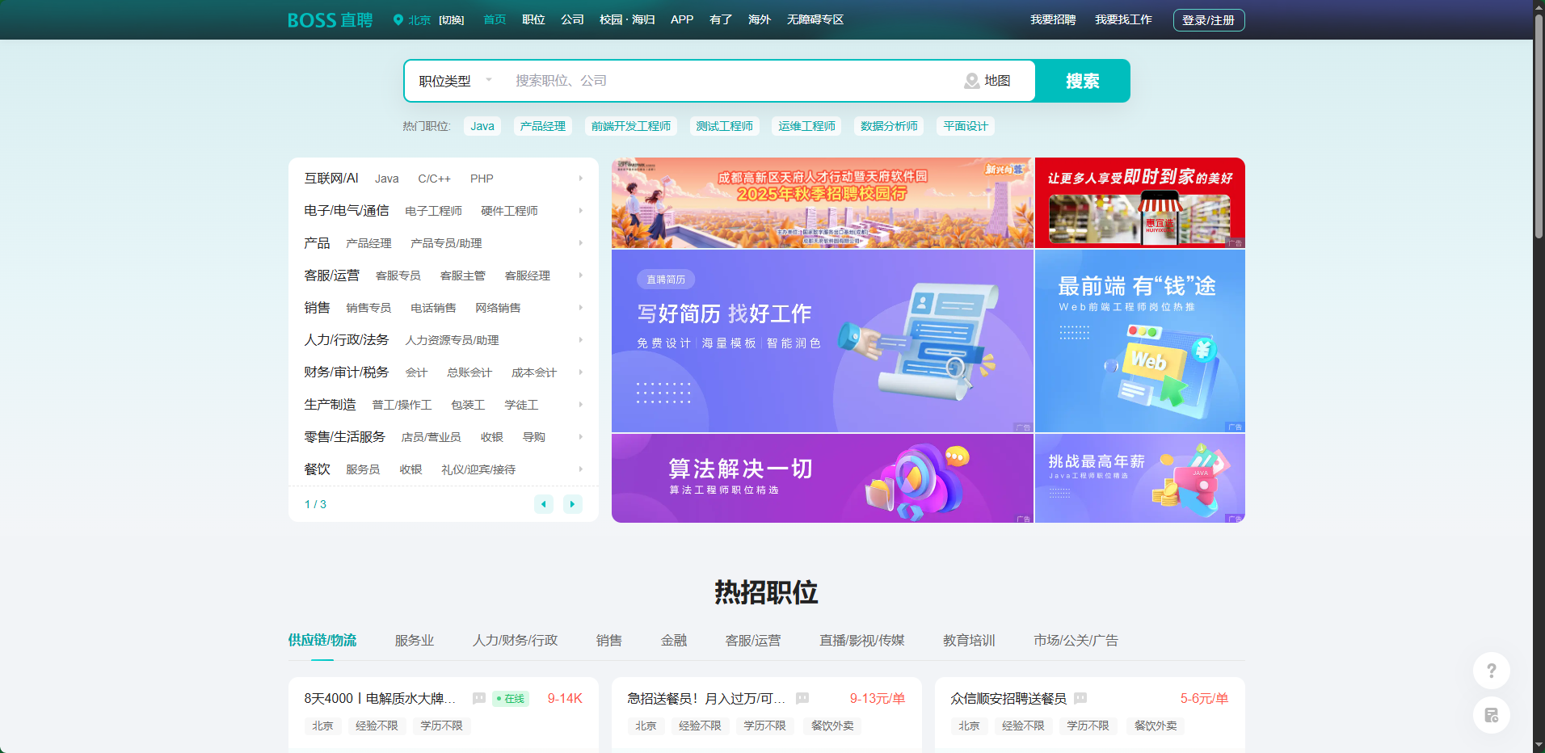
Task: Go to previous category page arrow
Action: [x=544, y=504]
